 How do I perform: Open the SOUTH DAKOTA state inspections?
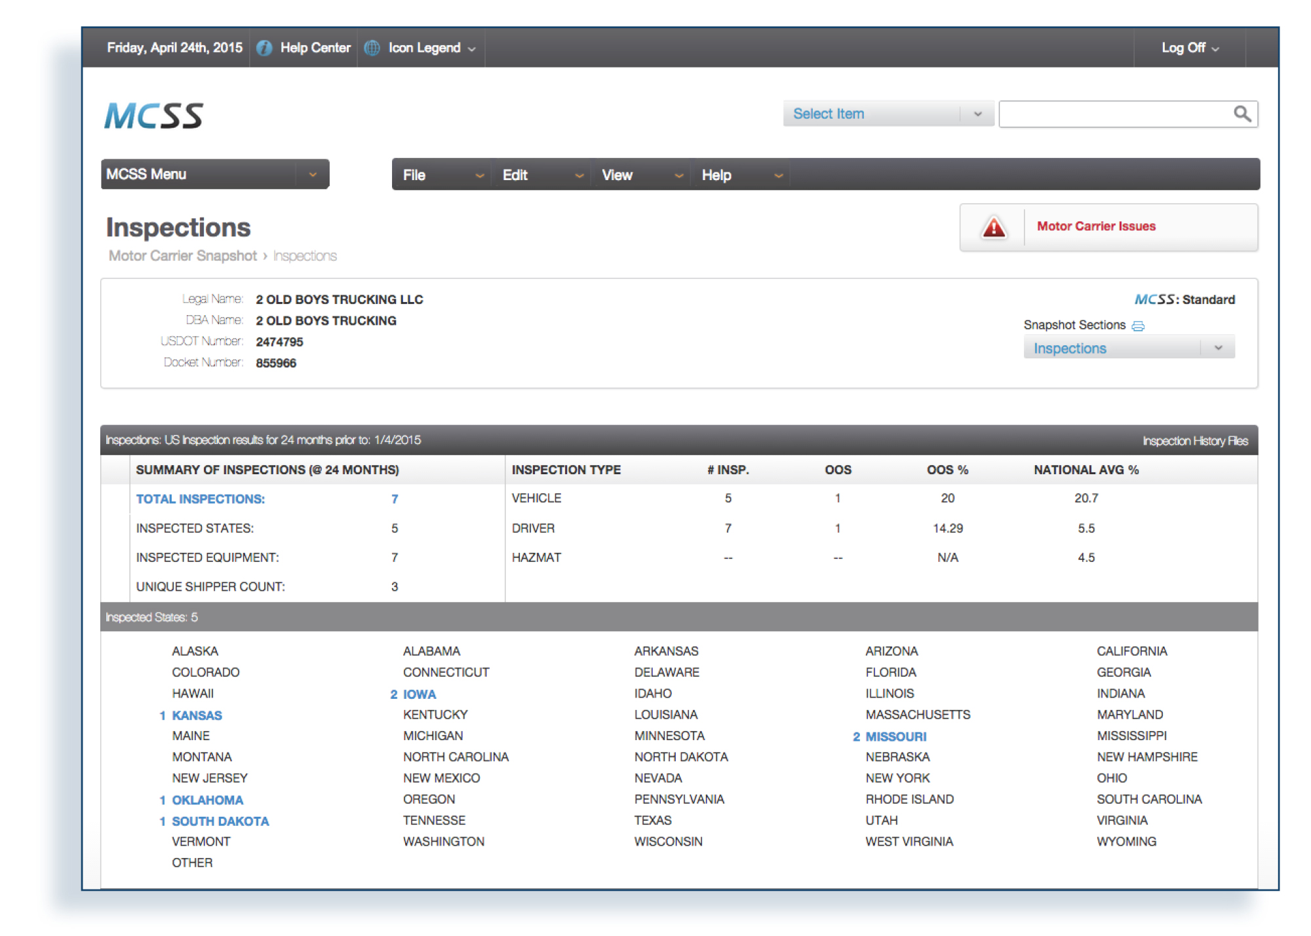(220, 821)
